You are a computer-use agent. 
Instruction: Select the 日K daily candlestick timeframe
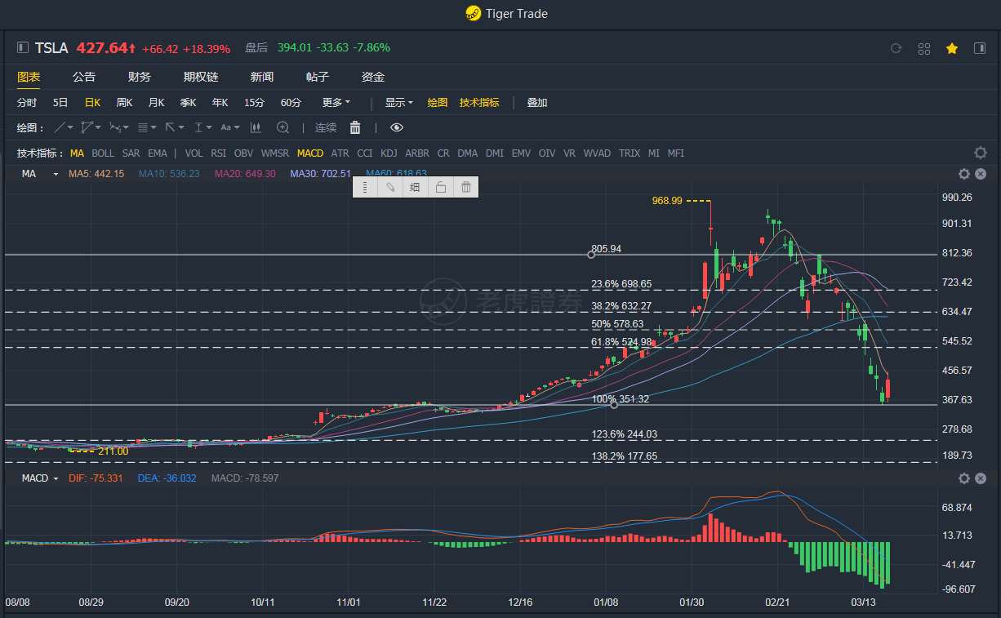92,103
